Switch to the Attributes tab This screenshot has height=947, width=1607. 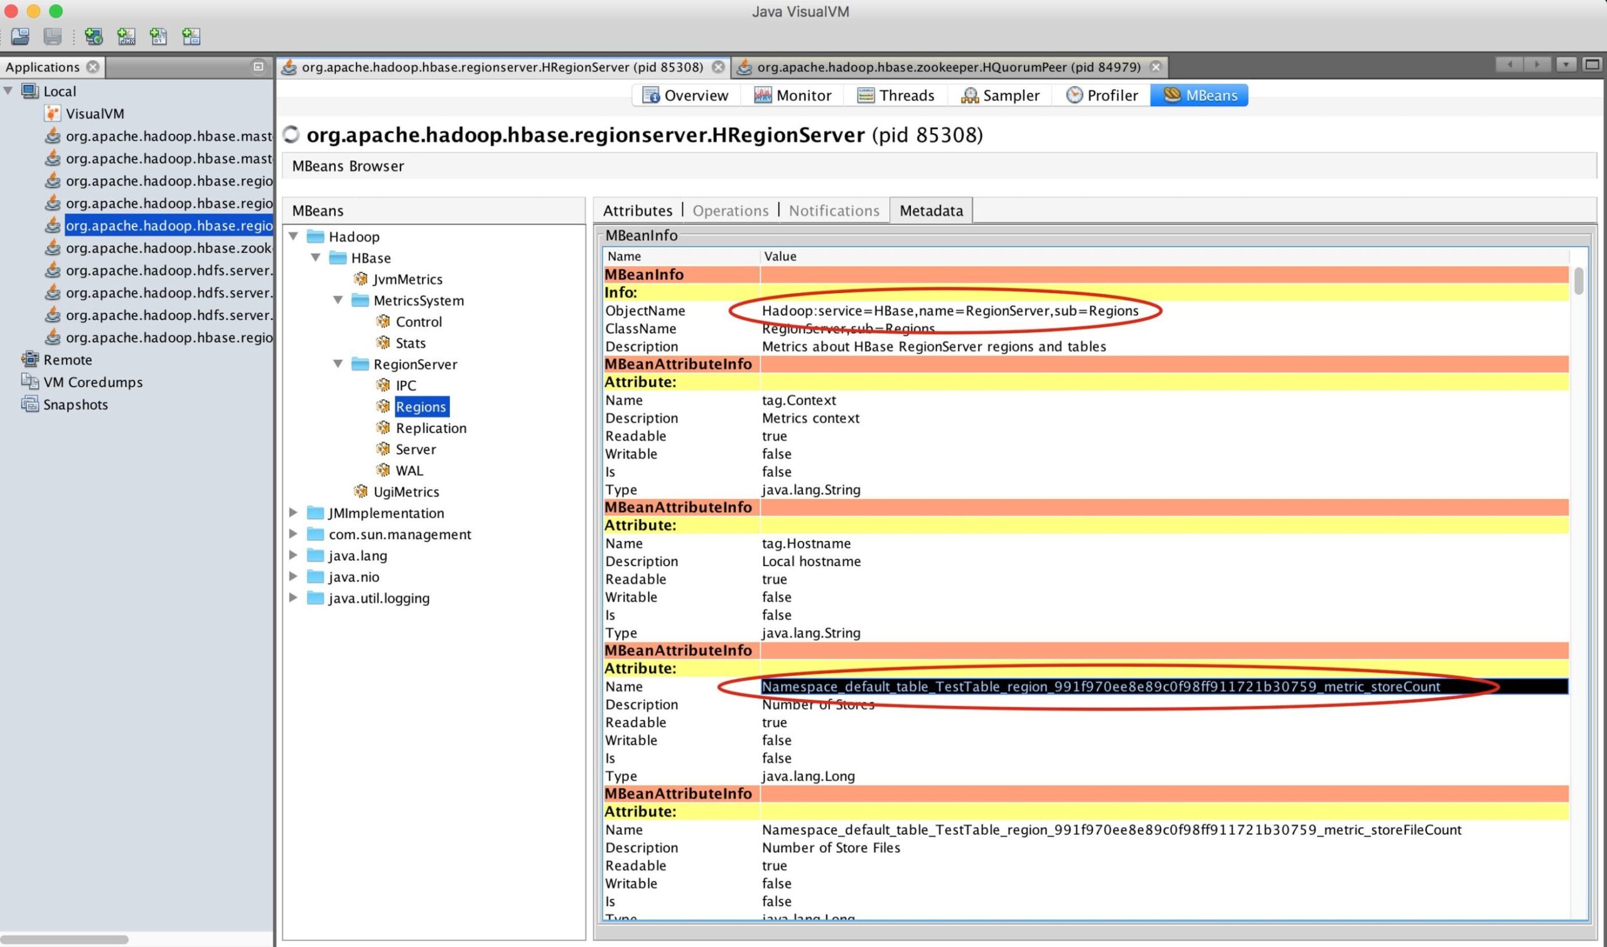point(638,211)
